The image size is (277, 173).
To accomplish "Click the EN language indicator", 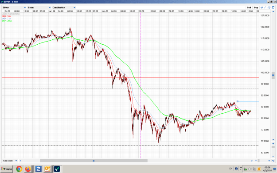I will [231, 169].
